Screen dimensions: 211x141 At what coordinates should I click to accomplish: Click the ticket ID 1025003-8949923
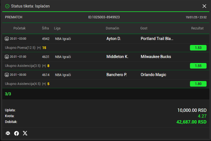(x=104, y=17)
